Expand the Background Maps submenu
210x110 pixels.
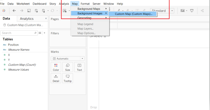pyautogui.click(x=90, y=9)
